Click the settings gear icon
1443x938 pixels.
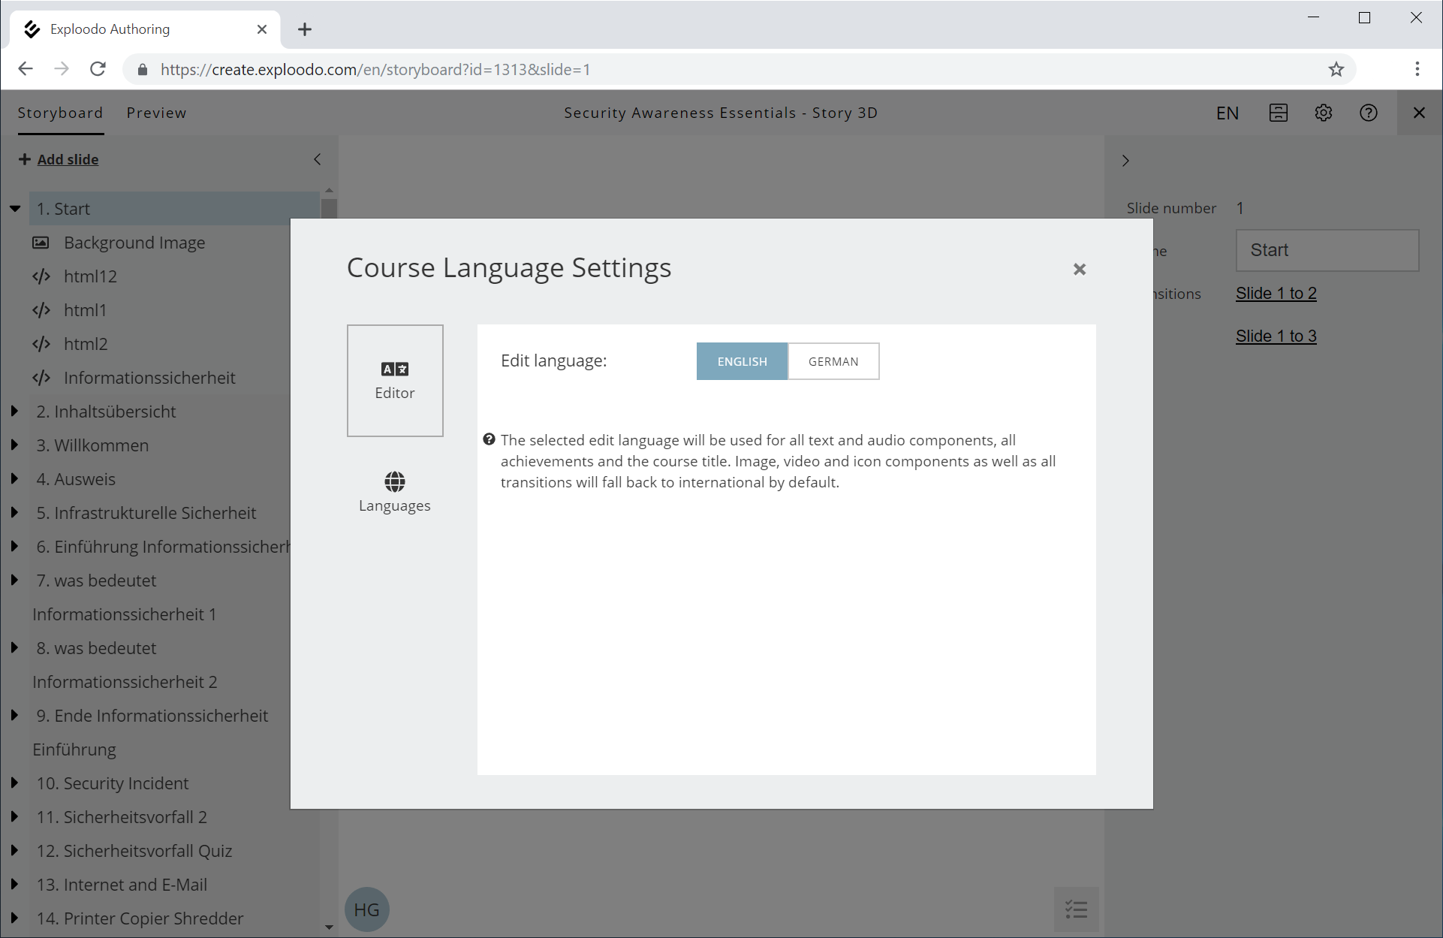1323,113
